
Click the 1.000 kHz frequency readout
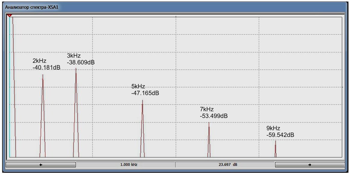pos(129,165)
